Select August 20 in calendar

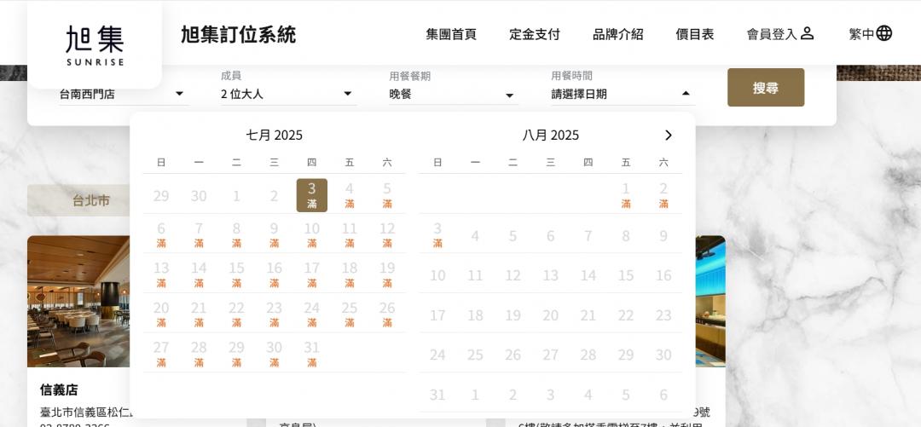[550, 315]
